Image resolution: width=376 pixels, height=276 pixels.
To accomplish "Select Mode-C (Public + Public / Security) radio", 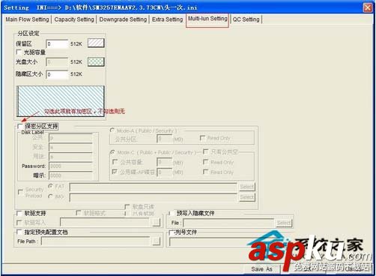I will [113, 152].
